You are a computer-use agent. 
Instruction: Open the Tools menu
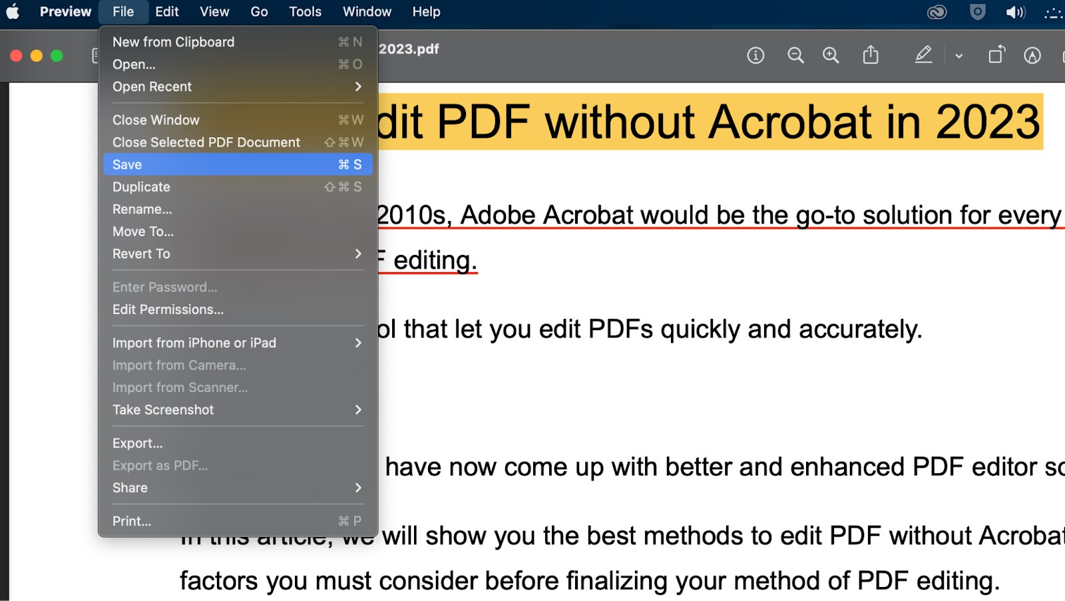[304, 11]
